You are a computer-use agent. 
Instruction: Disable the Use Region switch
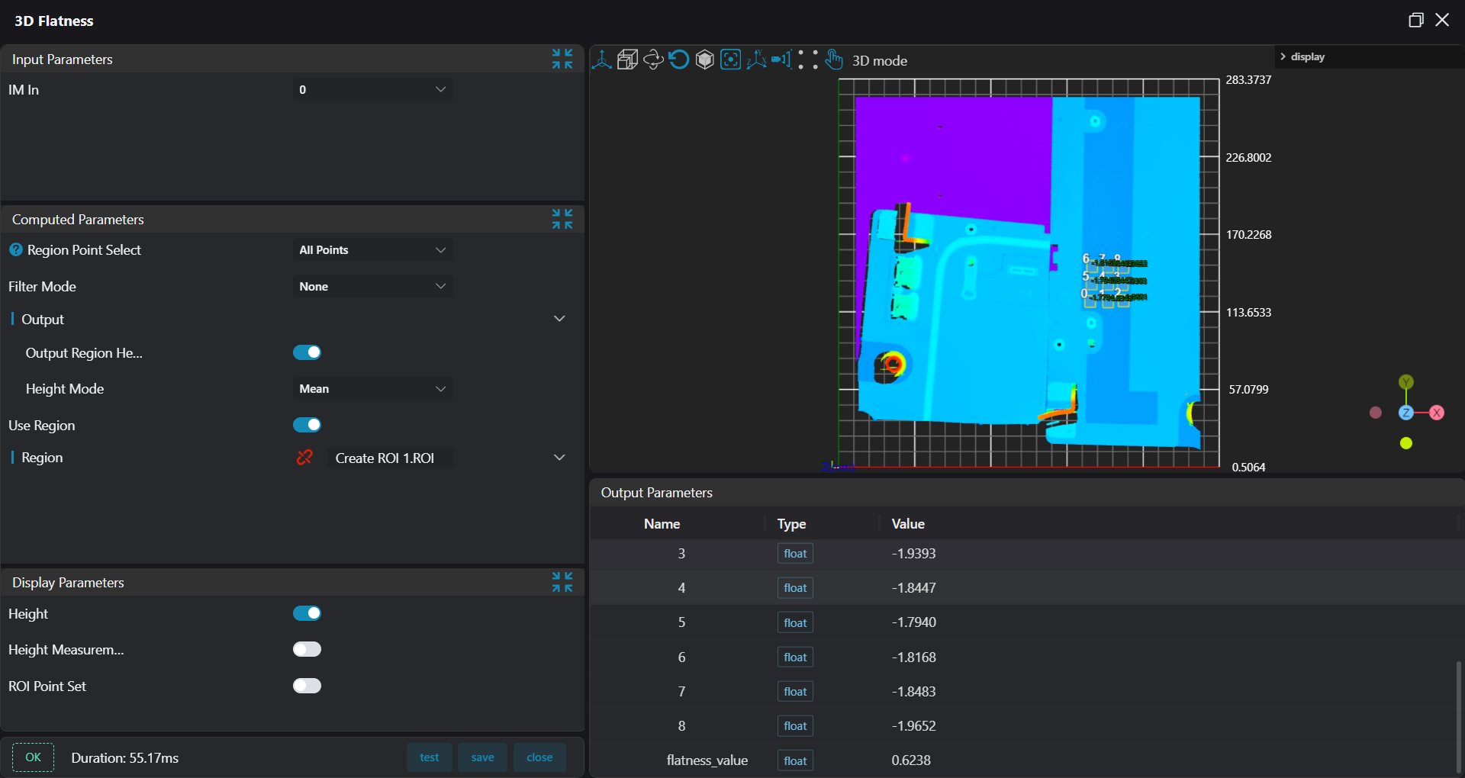coord(307,425)
